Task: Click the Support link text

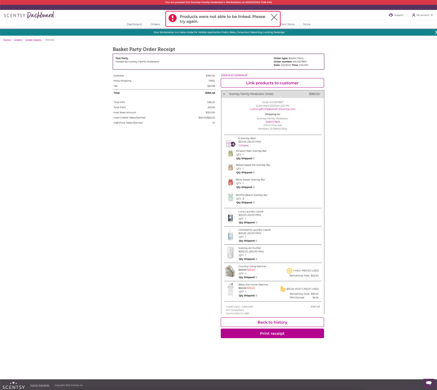Action: (399, 15)
